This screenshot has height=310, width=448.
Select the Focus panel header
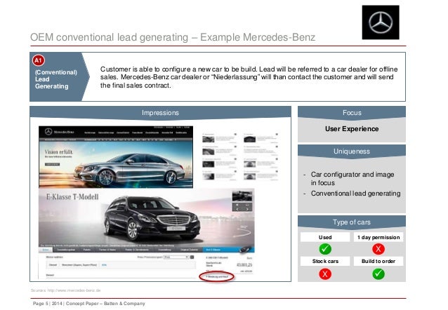[352, 112]
